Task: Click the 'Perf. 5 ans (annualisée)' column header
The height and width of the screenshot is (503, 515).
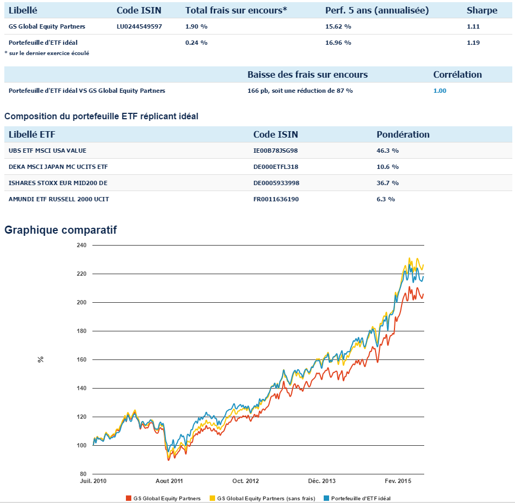Action: pos(377,10)
